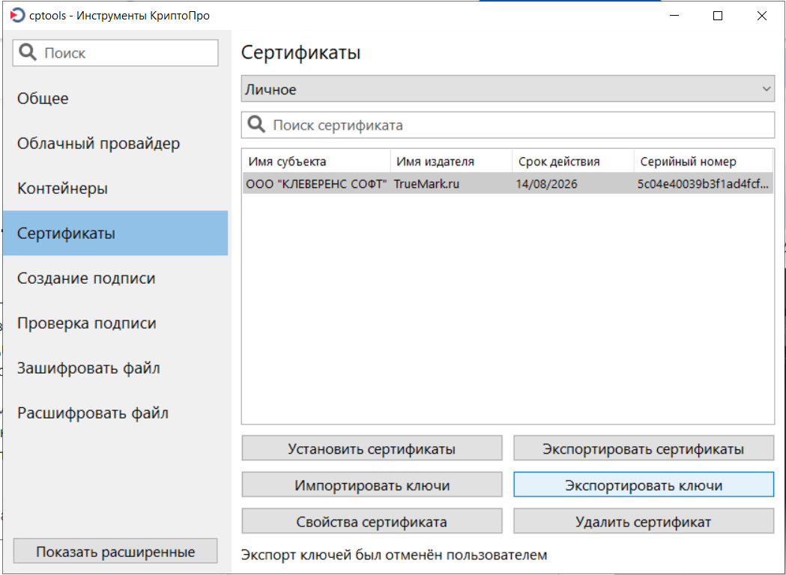Viewport: 786px width, 575px height.
Task: Click the magnifier icon in sidebar search
Action: [28, 52]
